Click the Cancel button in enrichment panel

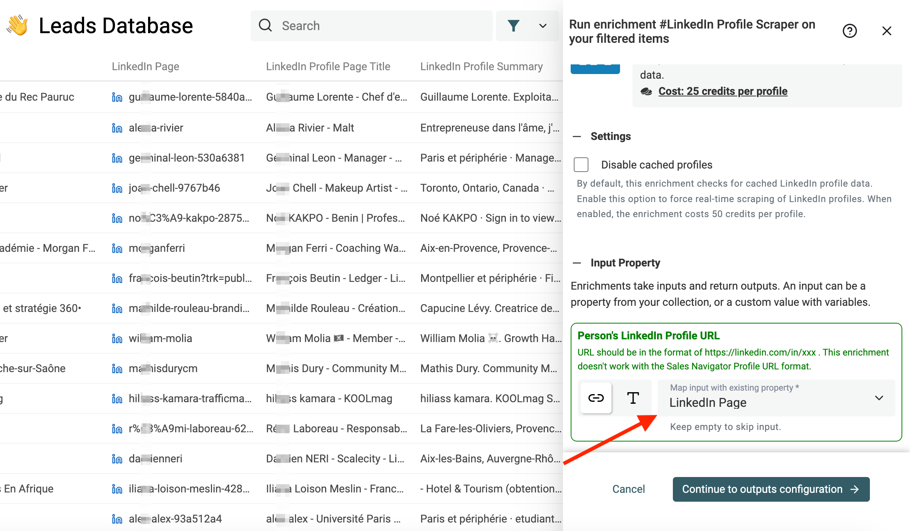click(628, 489)
